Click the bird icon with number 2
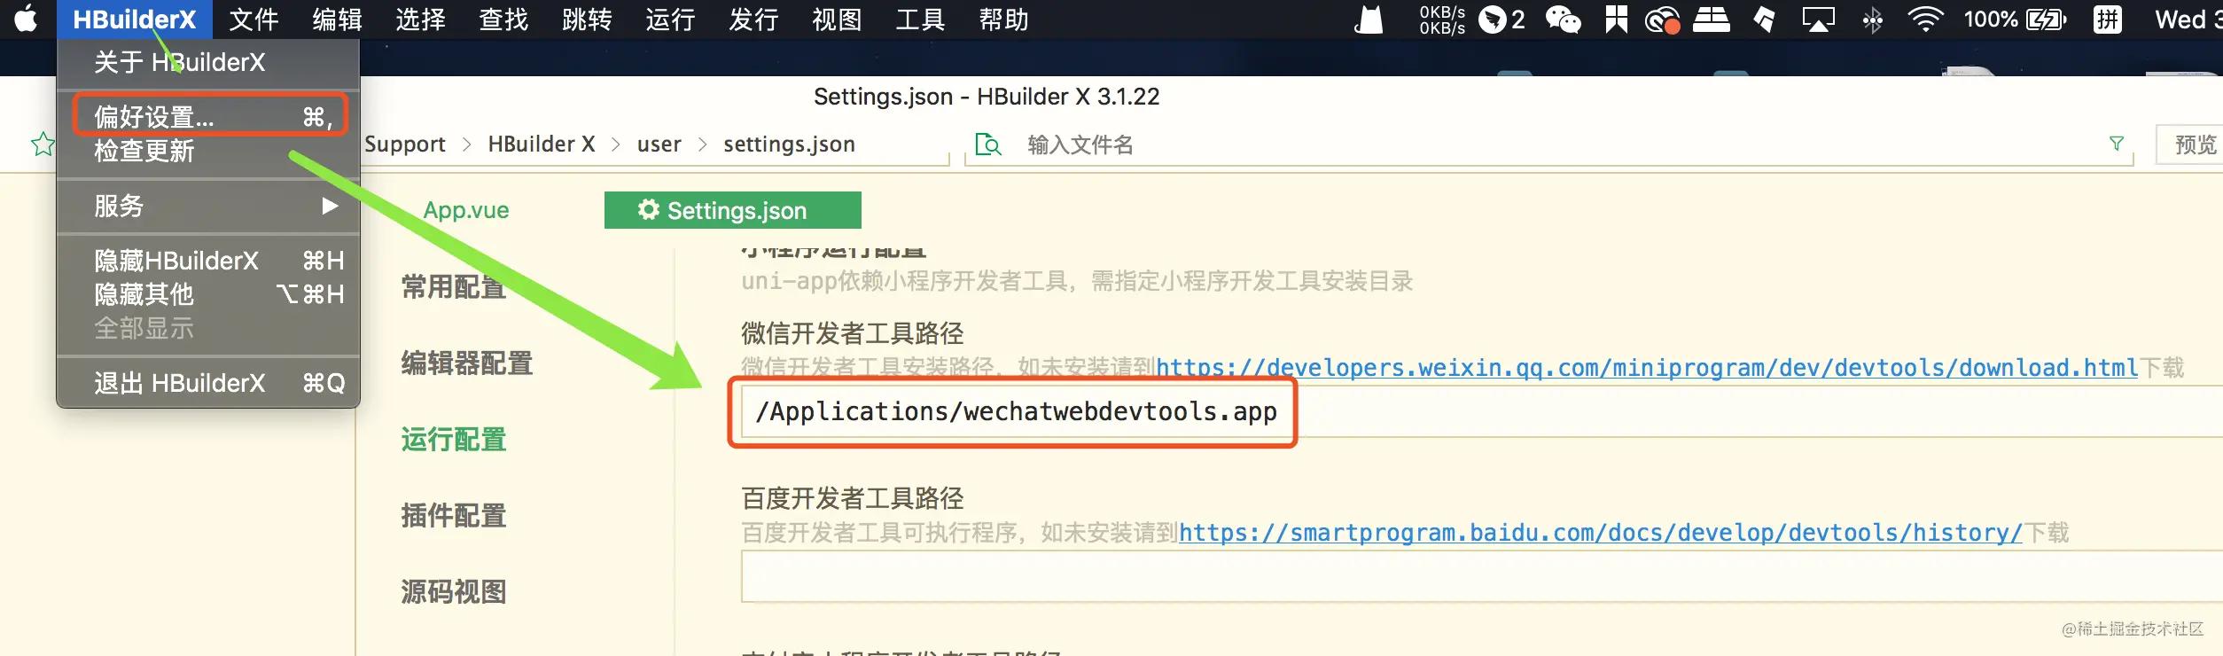Screen dimensions: 2223x656 1501,20
